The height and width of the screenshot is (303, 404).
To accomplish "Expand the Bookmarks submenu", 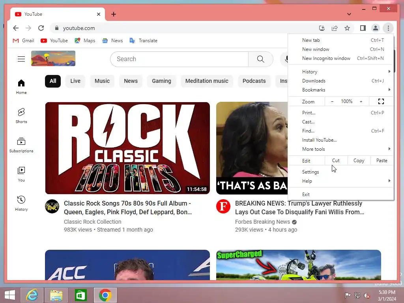I will [341, 90].
